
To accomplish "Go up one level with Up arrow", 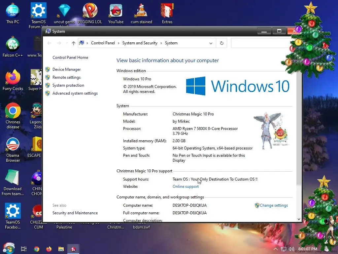I will (x=74, y=43).
